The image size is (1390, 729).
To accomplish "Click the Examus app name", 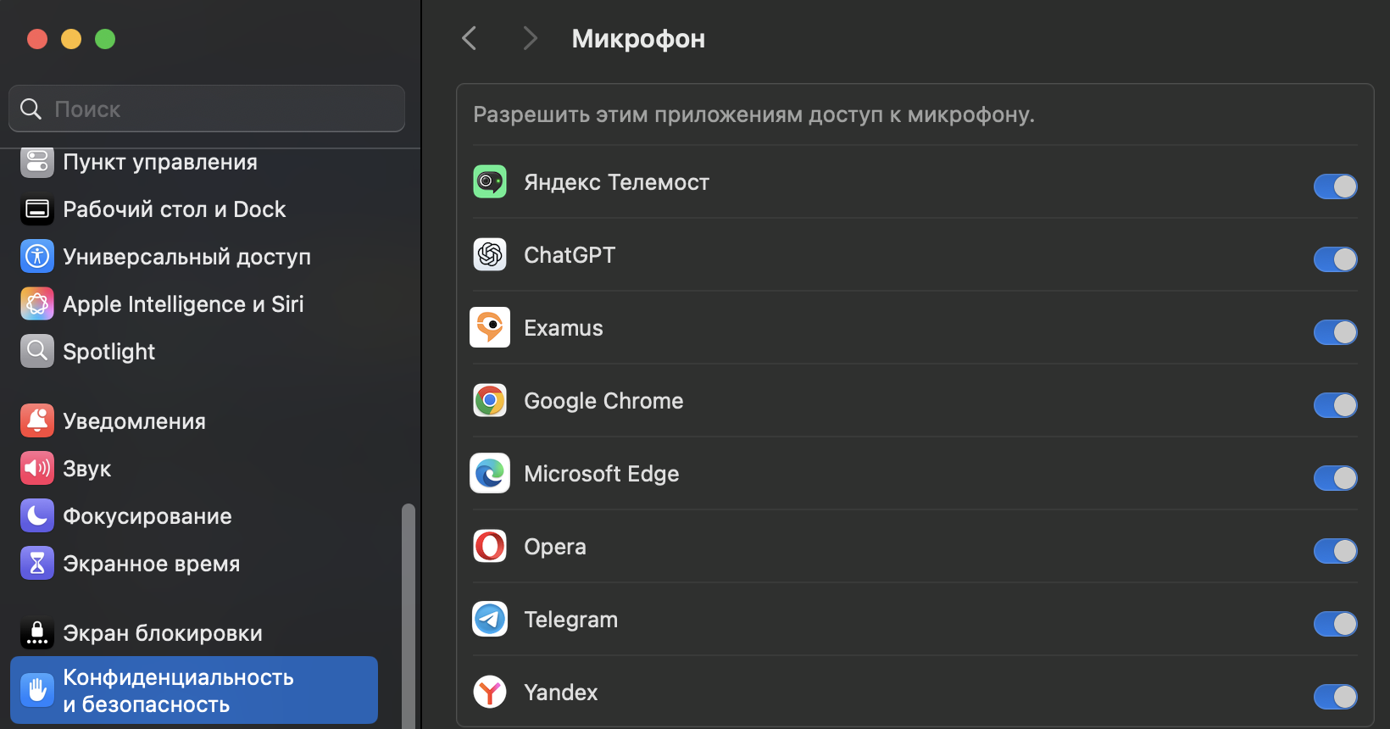I will click(564, 328).
